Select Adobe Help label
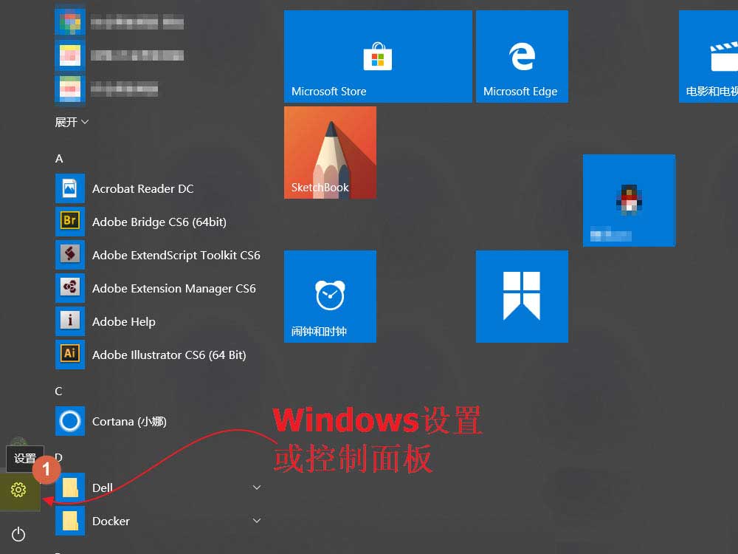This screenshot has height=554, width=738. click(x=124, y=322)
